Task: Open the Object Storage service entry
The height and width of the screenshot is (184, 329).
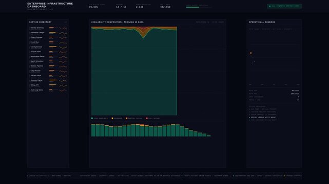Action: tap(48, 38)
